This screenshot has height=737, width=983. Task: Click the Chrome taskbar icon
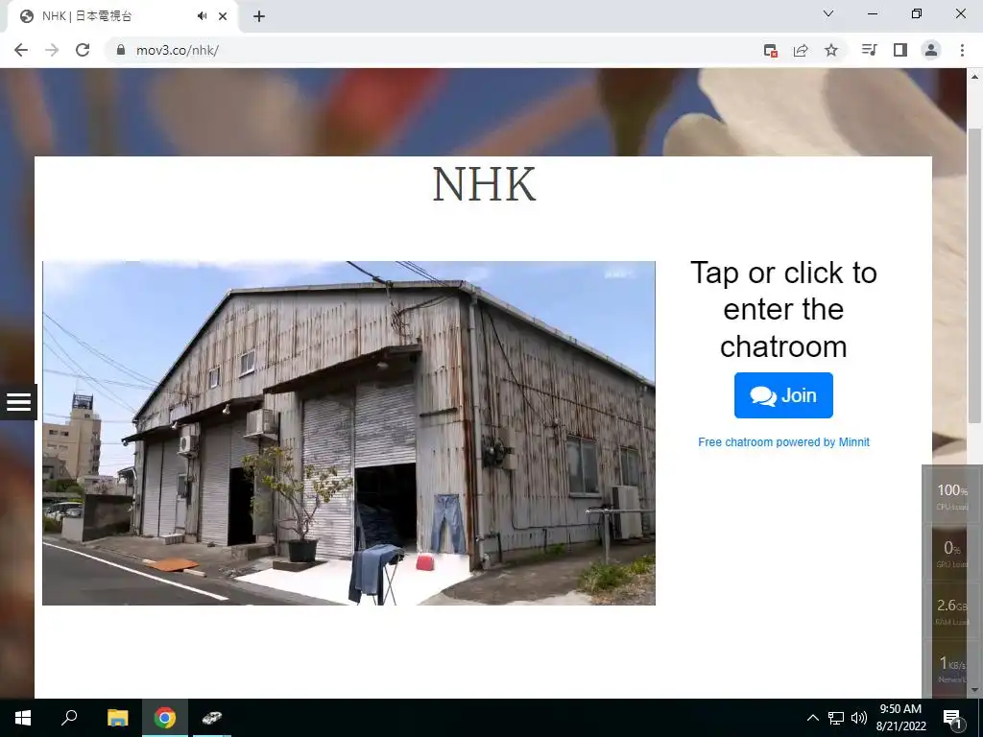tap(165, 718)
